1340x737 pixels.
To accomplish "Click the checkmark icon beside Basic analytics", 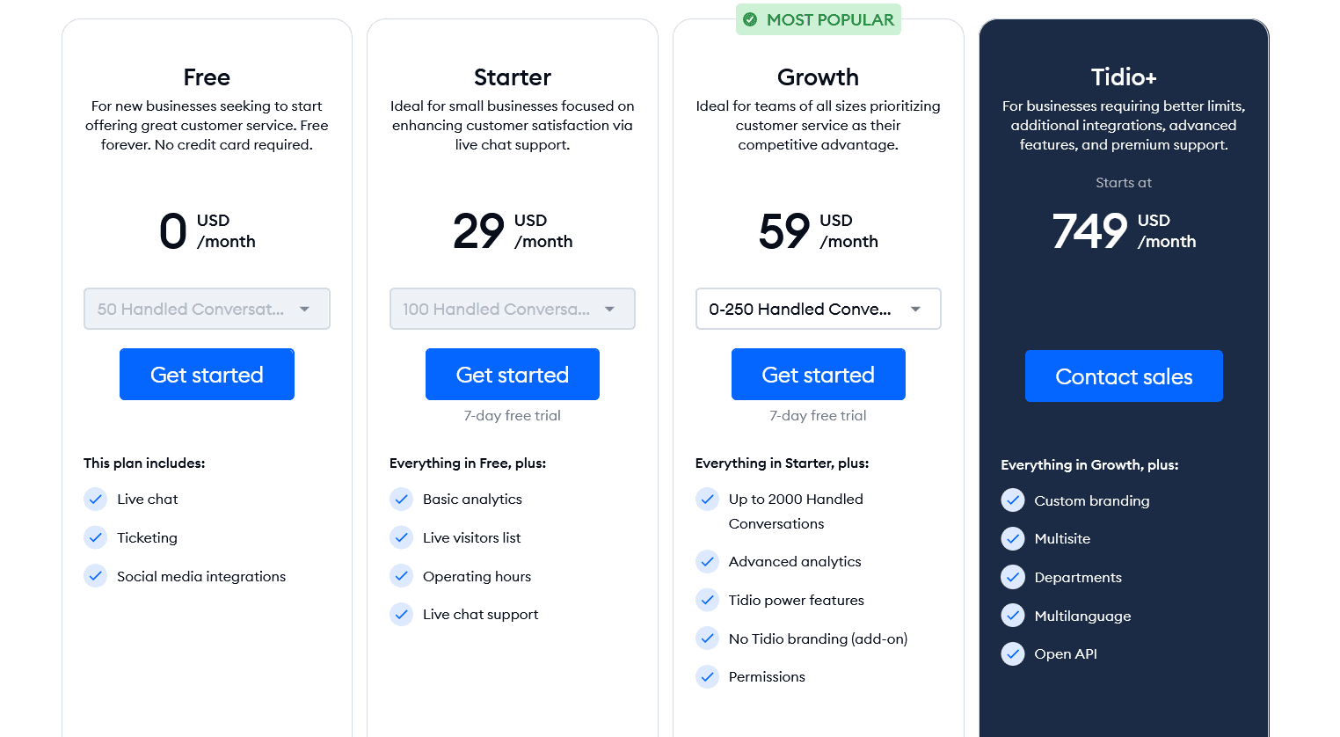I will [401, 500].
